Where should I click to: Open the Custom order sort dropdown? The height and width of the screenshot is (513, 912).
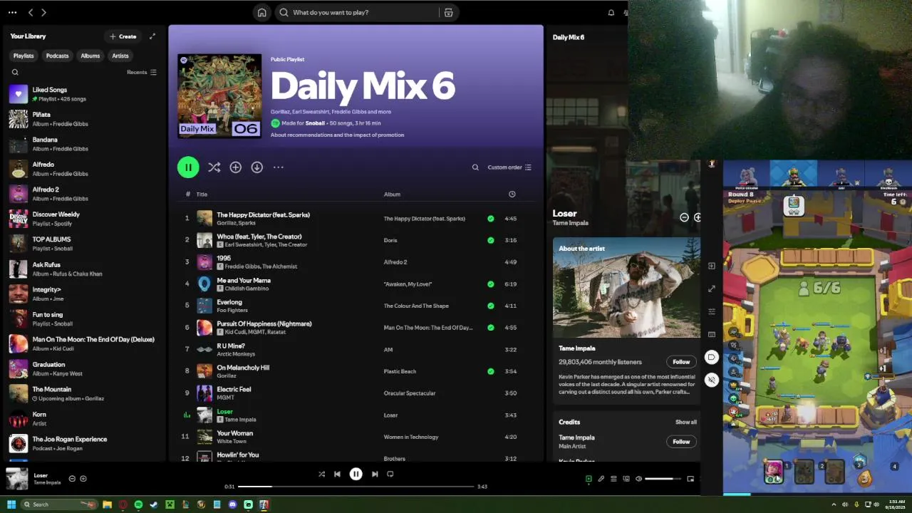[x=509, y=167]
